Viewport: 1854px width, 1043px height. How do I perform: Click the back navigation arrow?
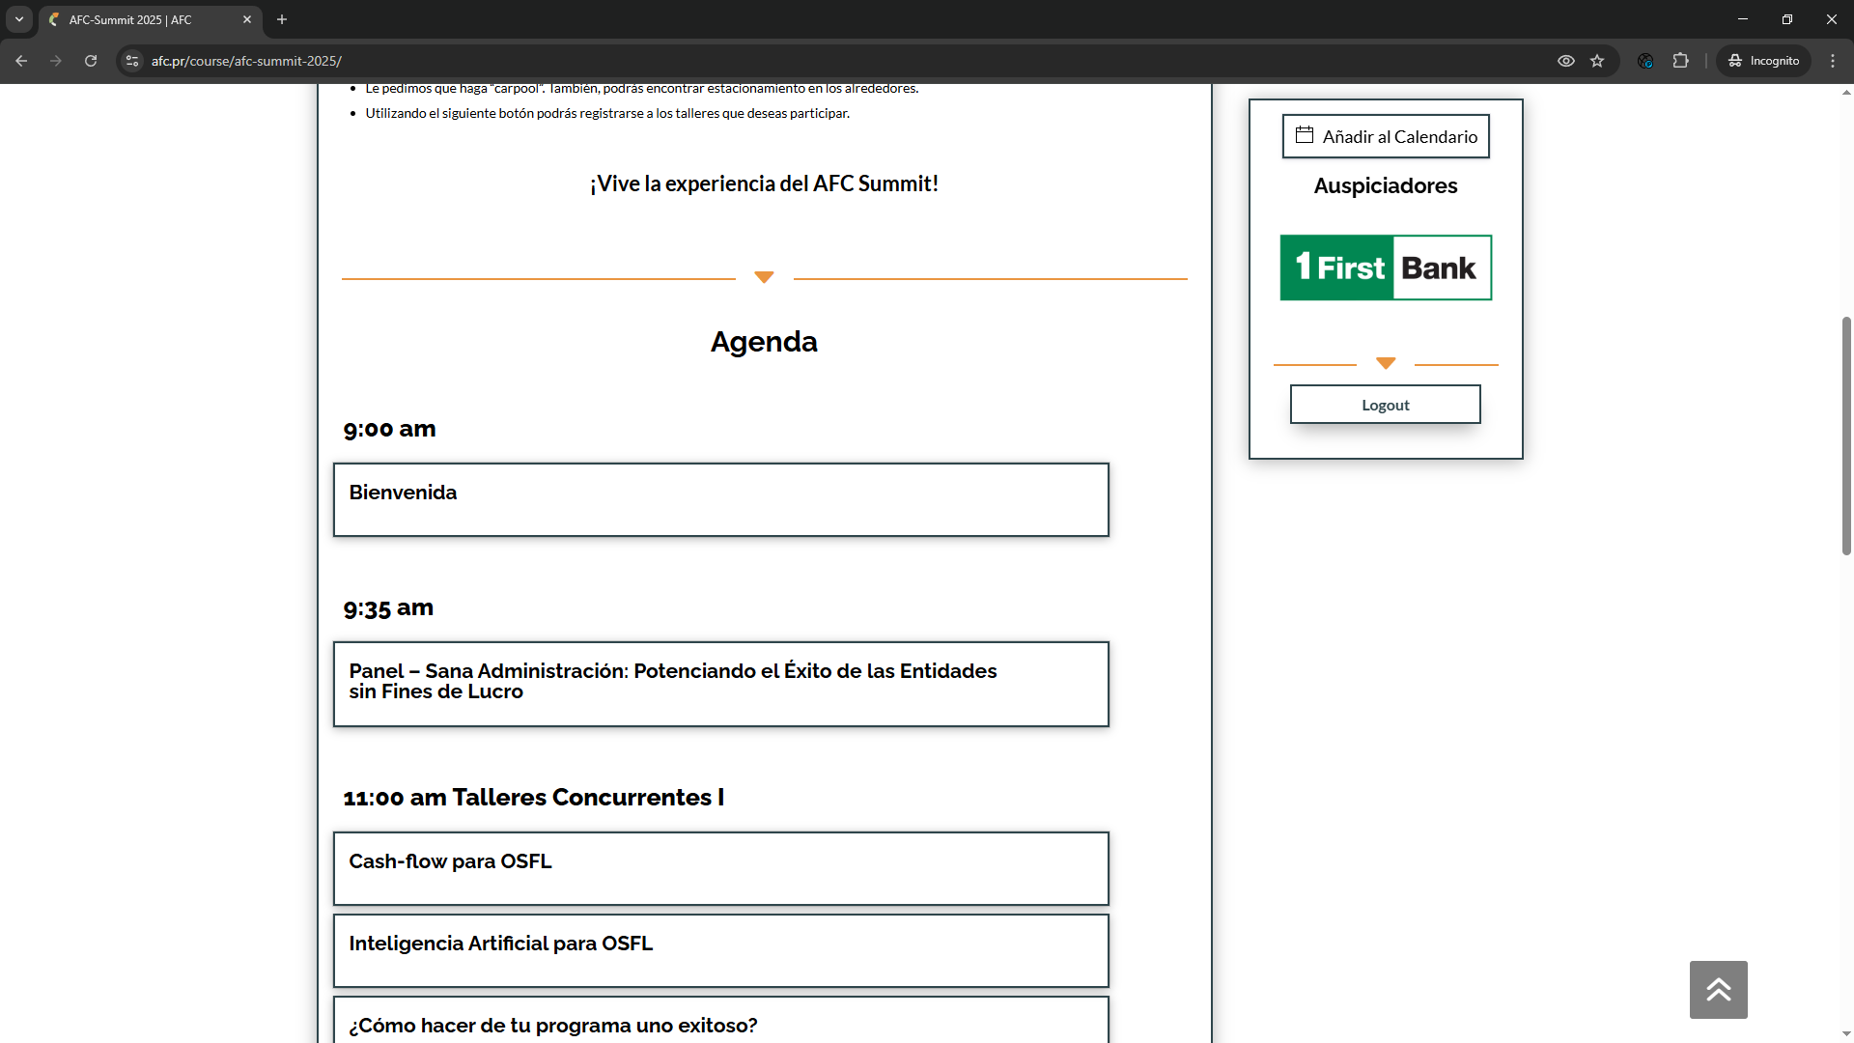pos(21,61)
